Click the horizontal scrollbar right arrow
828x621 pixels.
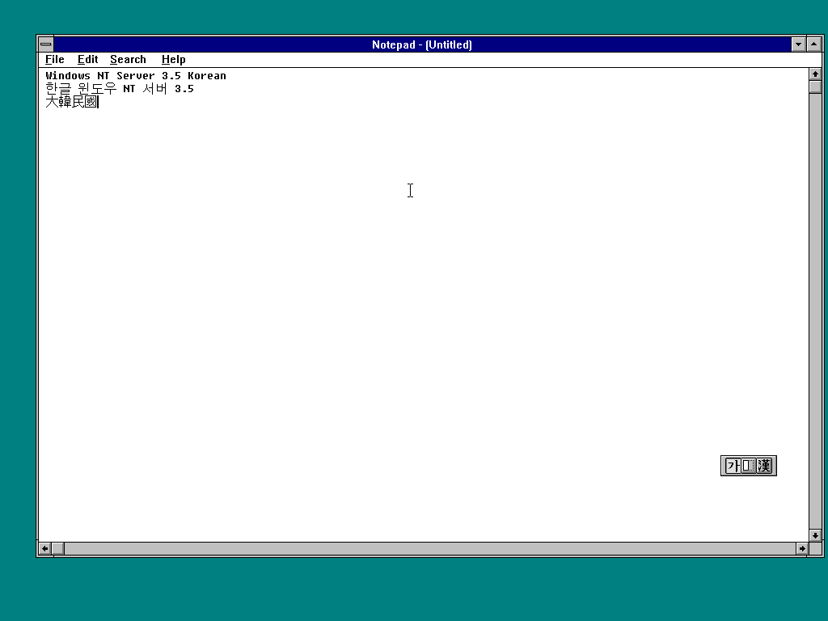click(802, 549)
